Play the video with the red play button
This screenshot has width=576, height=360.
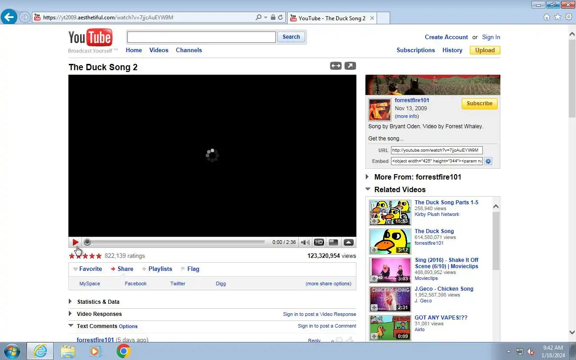pos(75,242)
